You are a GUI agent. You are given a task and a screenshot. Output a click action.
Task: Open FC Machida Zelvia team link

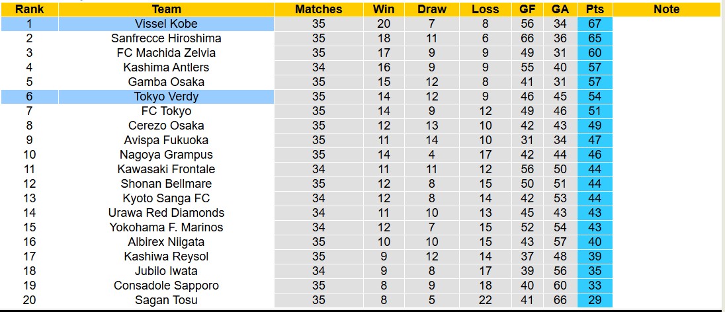166,53
